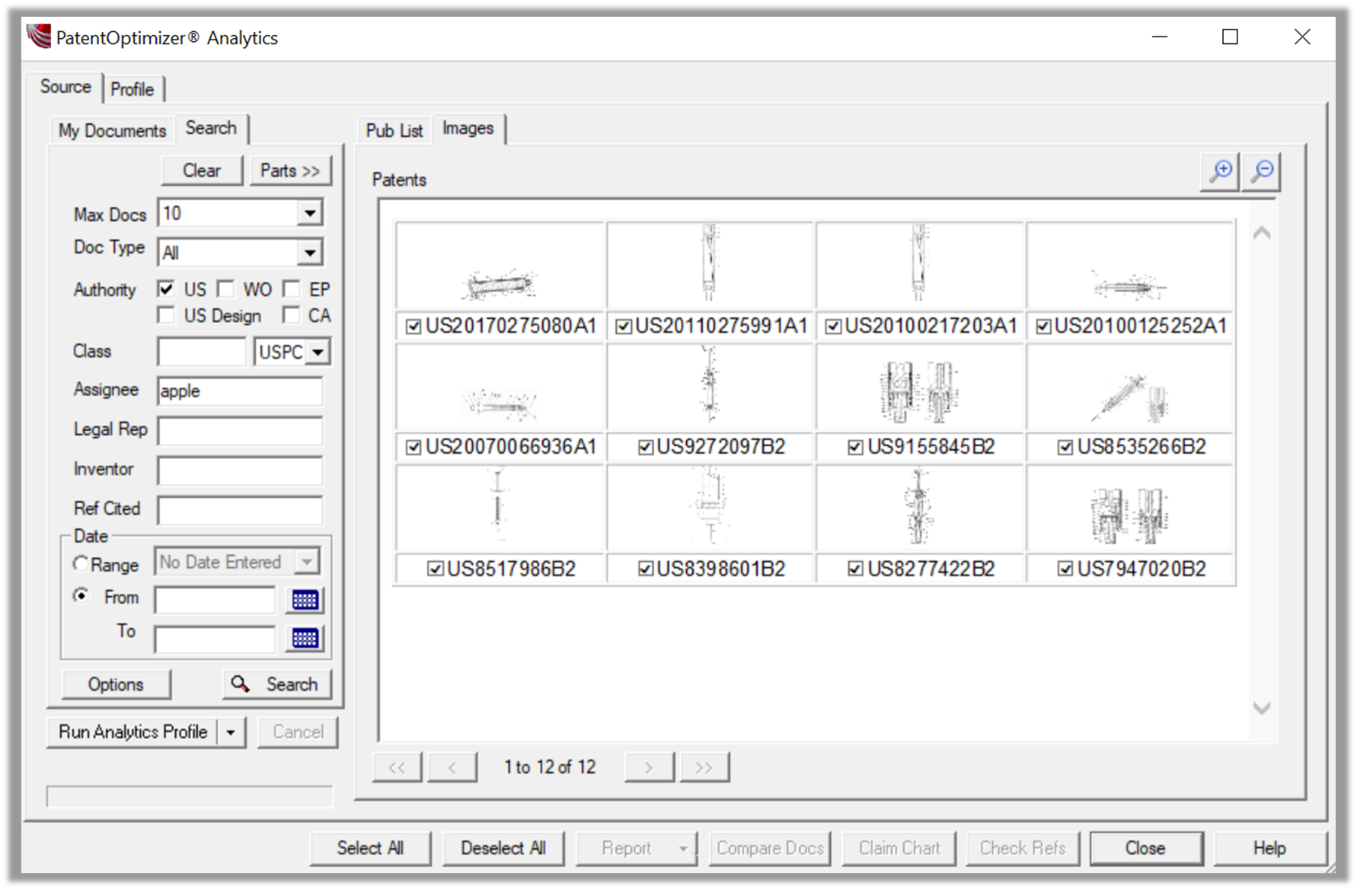This screenshot has width=1357, height=890.
Task: Deselect patent US7947020B2 checkbox
Action: [1065, 569]
